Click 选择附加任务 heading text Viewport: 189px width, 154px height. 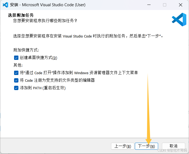[21, 15]
